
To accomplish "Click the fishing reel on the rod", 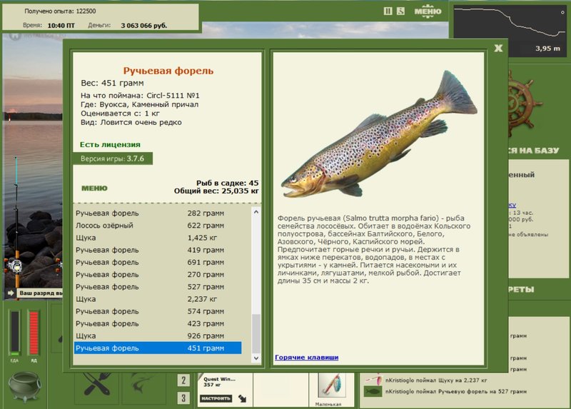I will pos(15,266).
